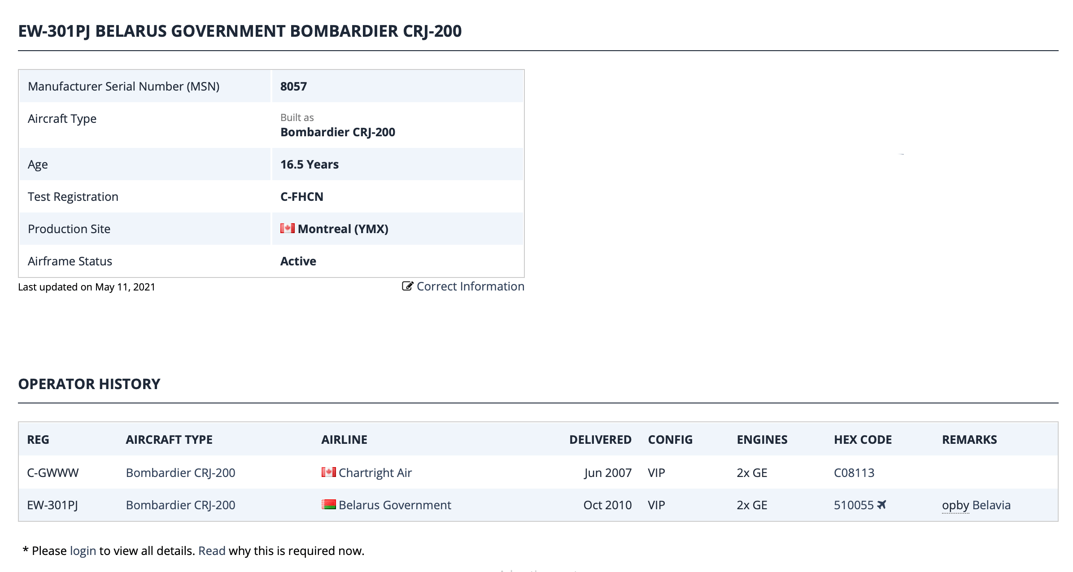Click the login link

pos(83,550)
